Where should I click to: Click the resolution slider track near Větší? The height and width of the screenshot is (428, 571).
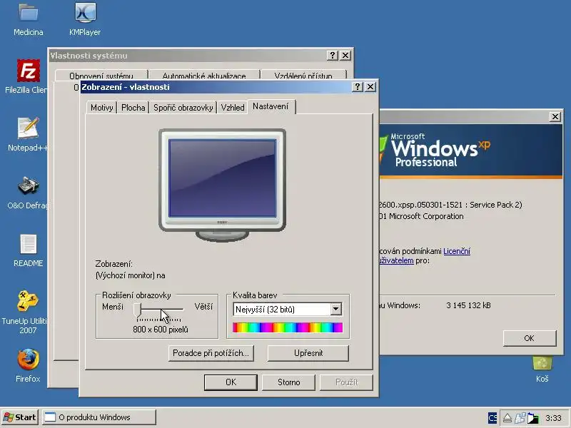click(181, 310)
